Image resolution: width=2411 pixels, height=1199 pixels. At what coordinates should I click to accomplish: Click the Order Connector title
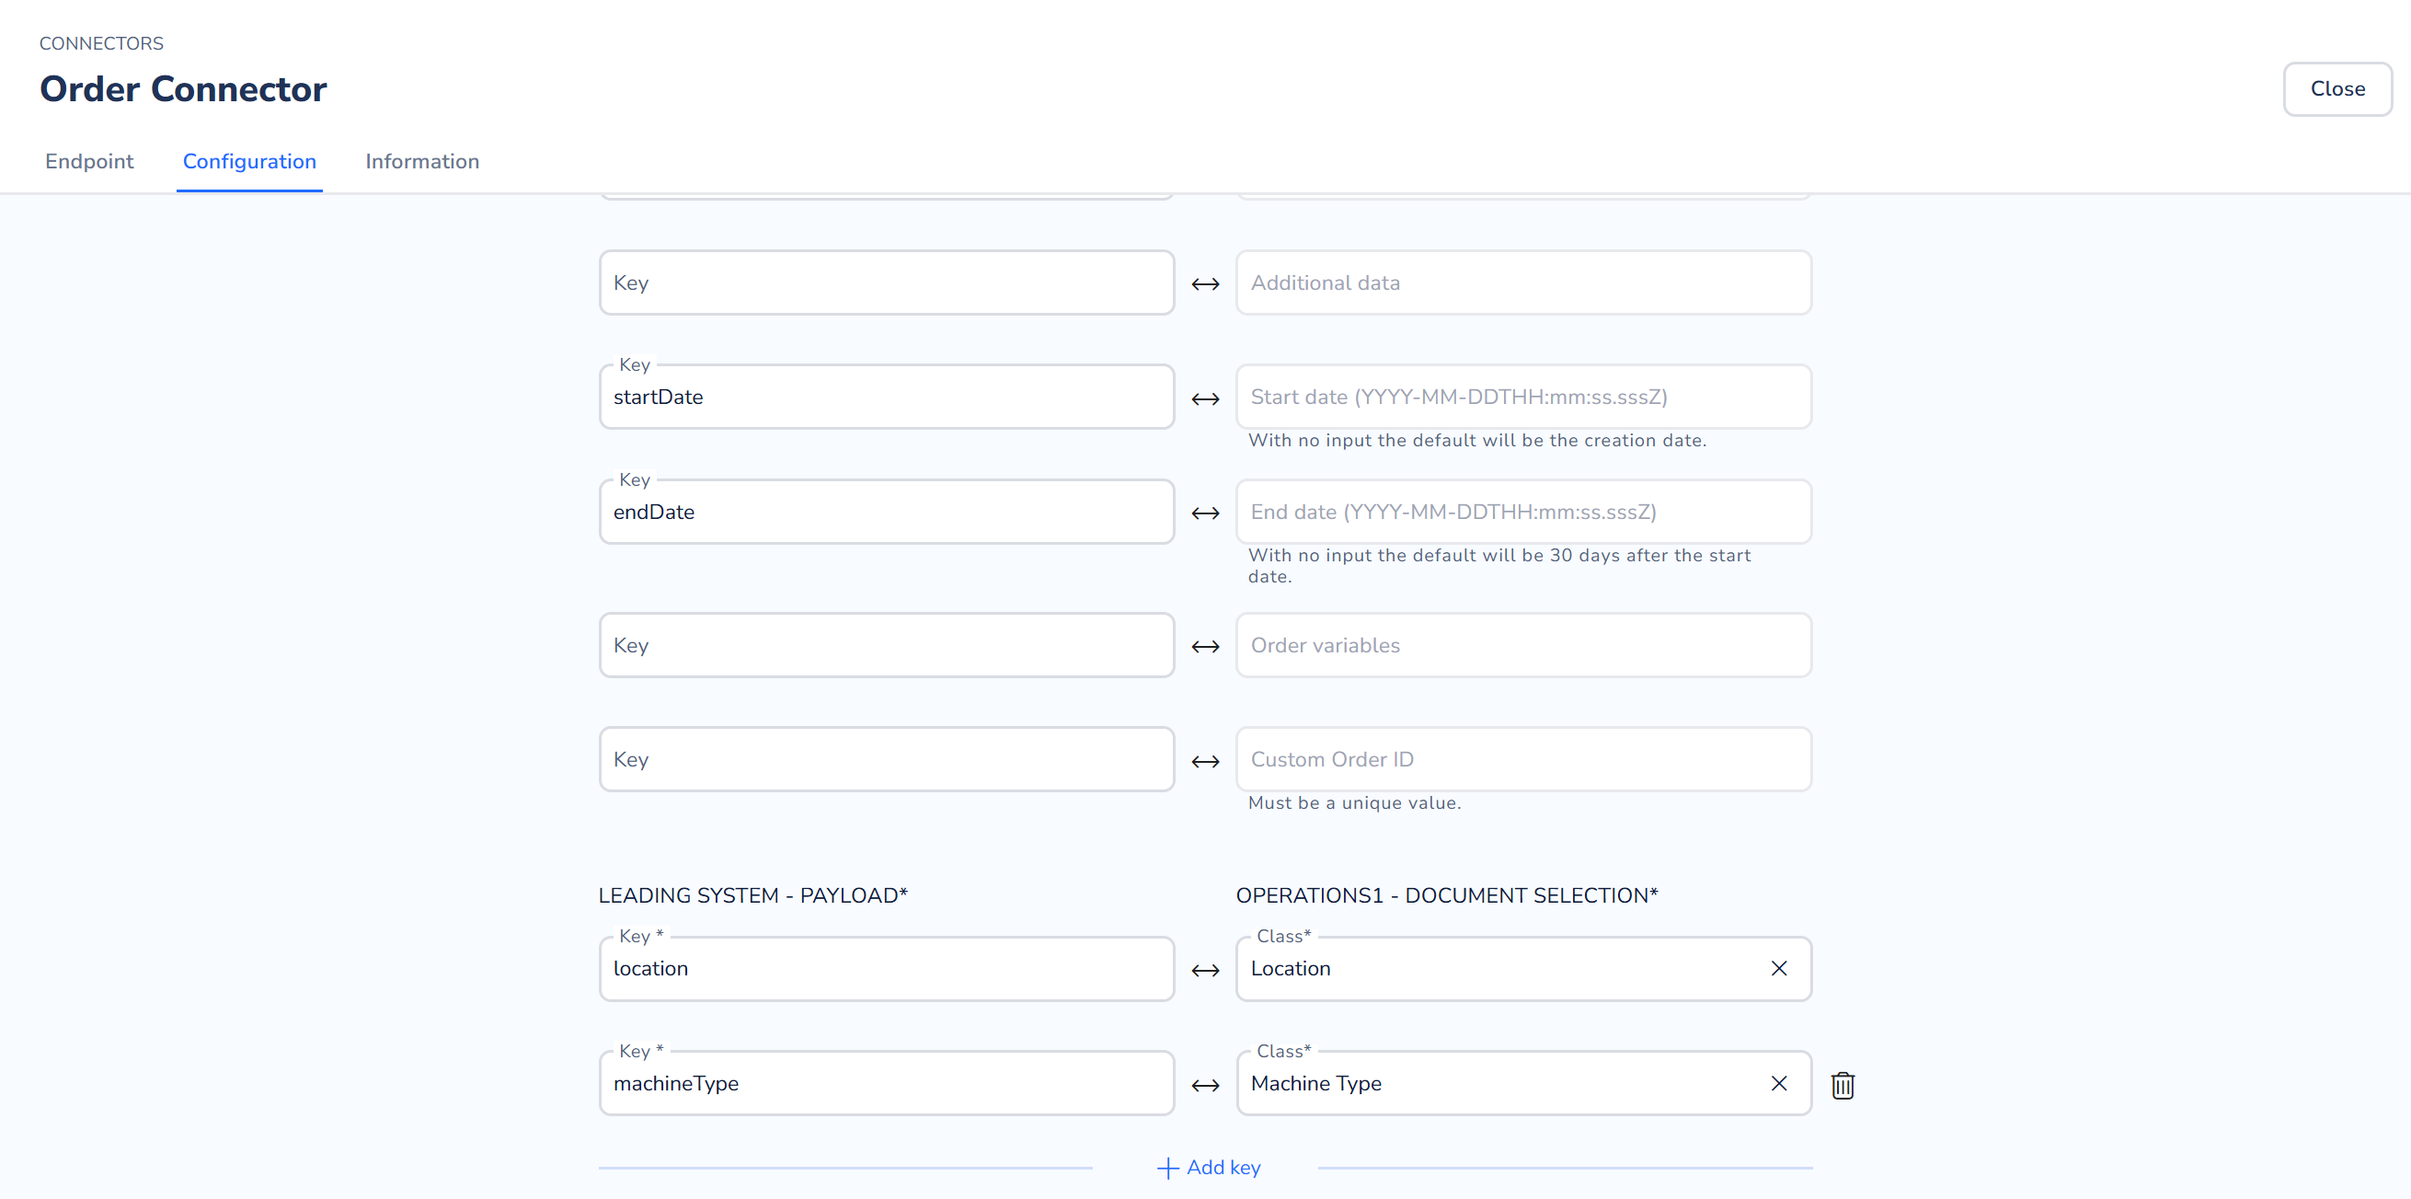183,89
